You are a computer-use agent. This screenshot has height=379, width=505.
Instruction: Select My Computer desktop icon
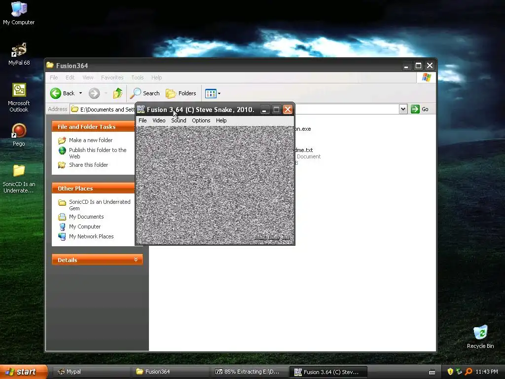[19, 13]
